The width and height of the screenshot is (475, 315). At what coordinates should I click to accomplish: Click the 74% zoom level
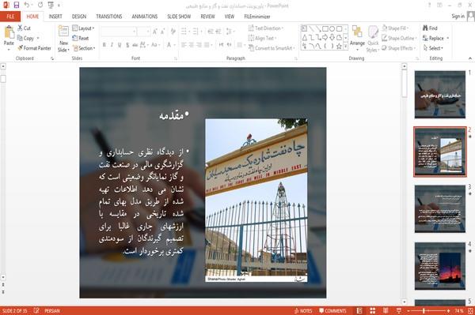458,311
